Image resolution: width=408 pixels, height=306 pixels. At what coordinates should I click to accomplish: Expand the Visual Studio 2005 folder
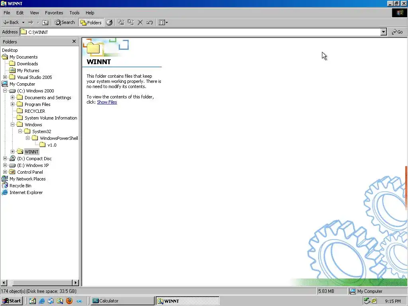pyautogui.click(x=5, y=77)
